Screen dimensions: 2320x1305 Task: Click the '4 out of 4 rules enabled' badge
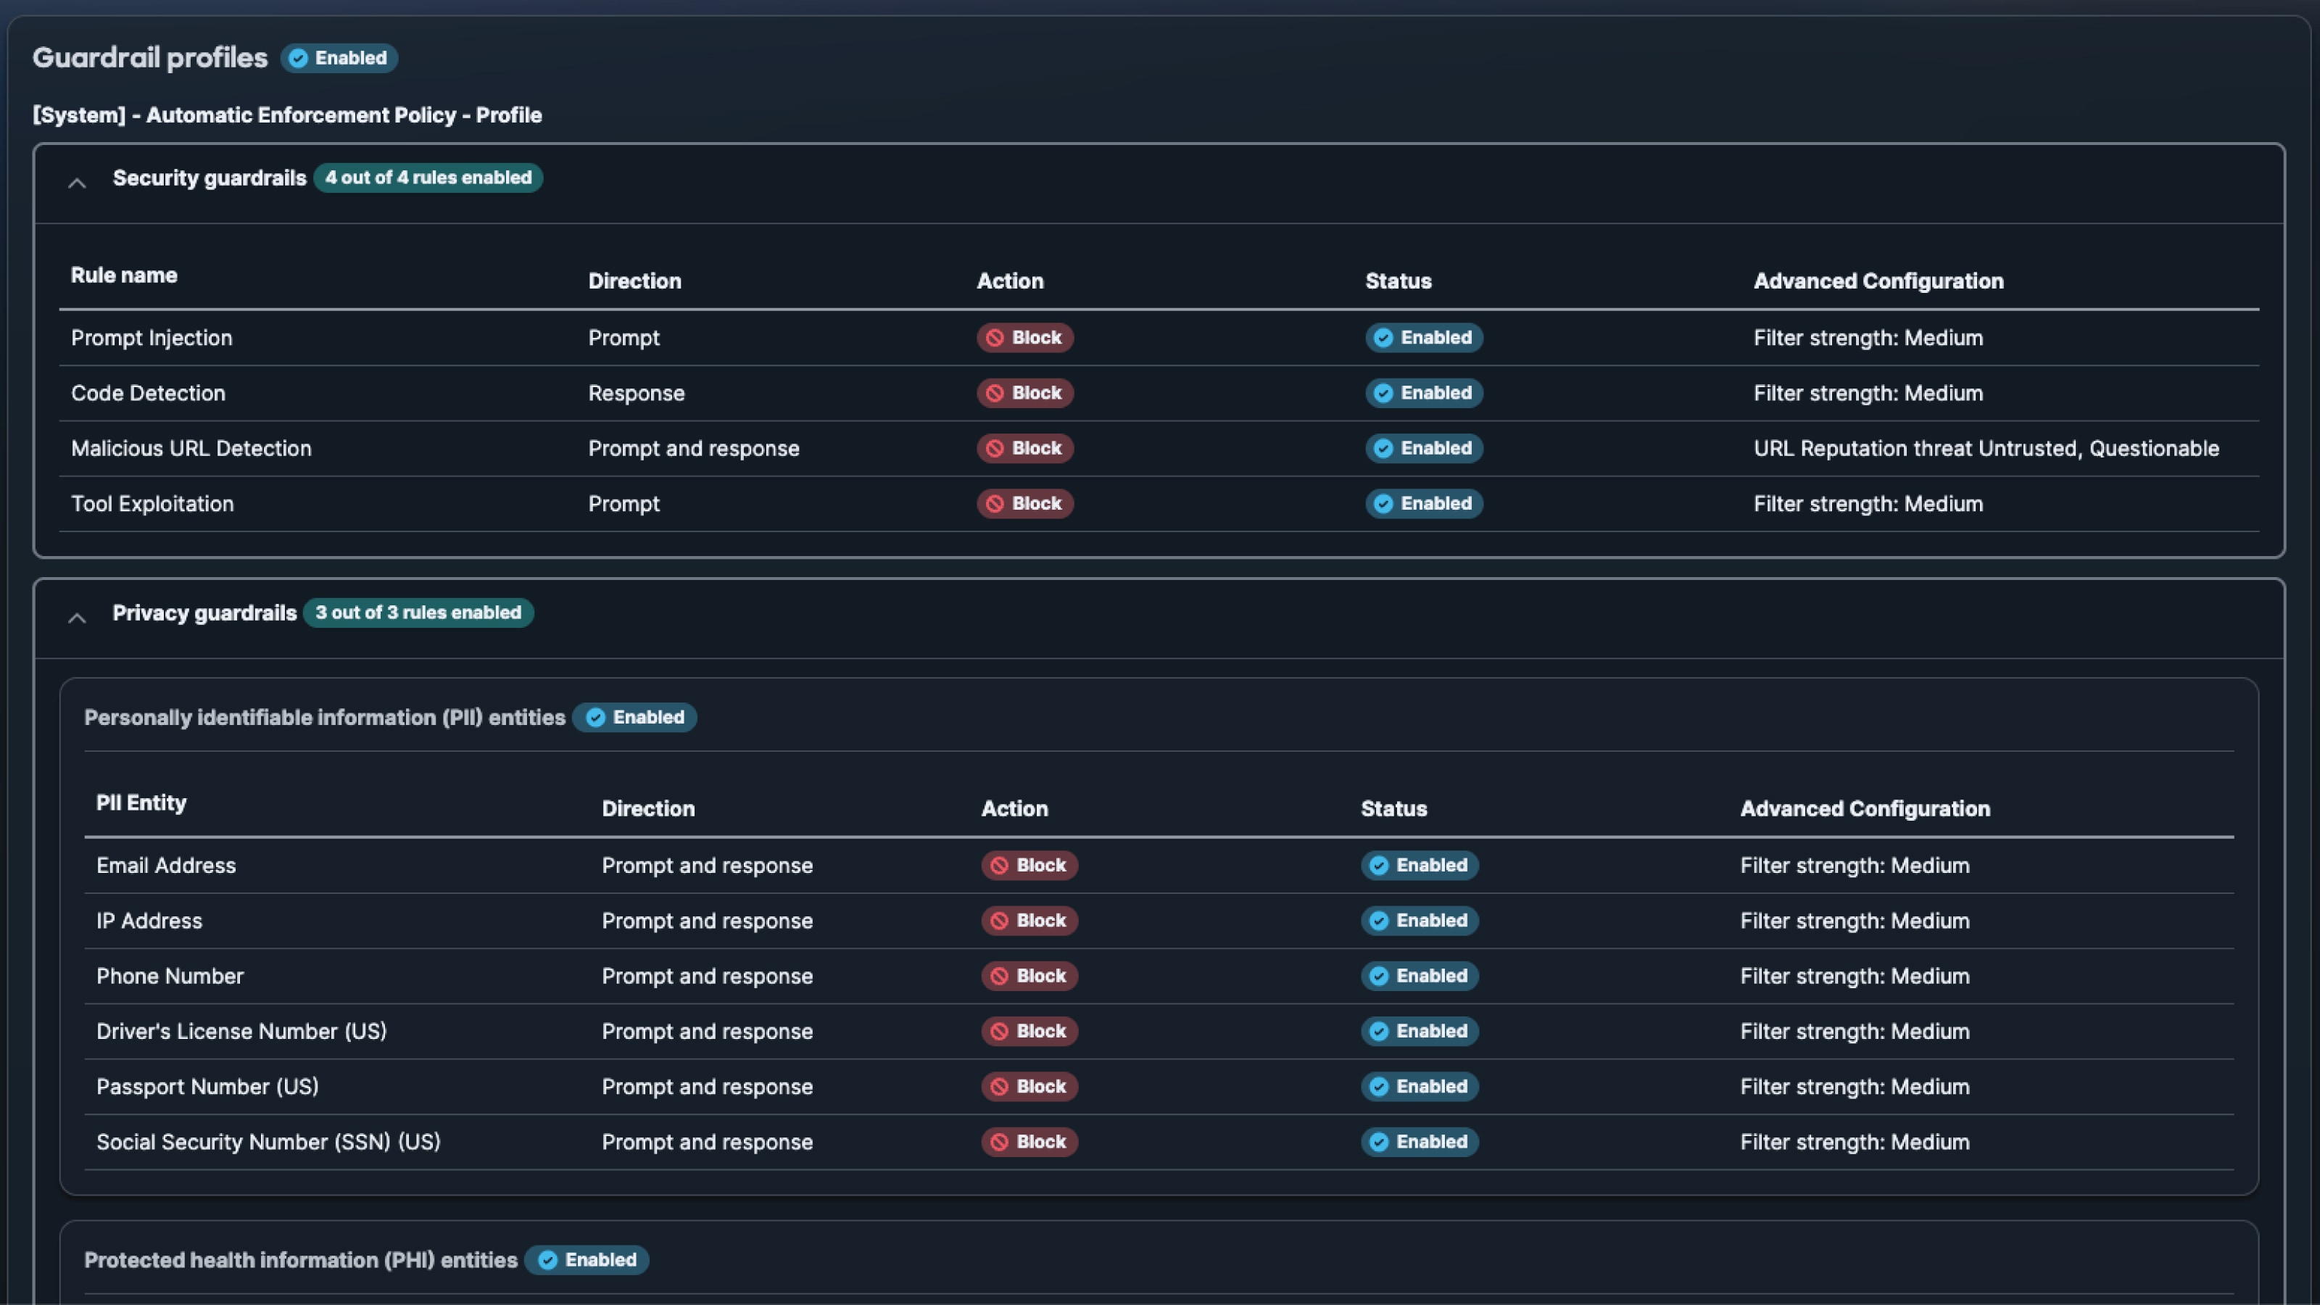[x=428, y=178]
